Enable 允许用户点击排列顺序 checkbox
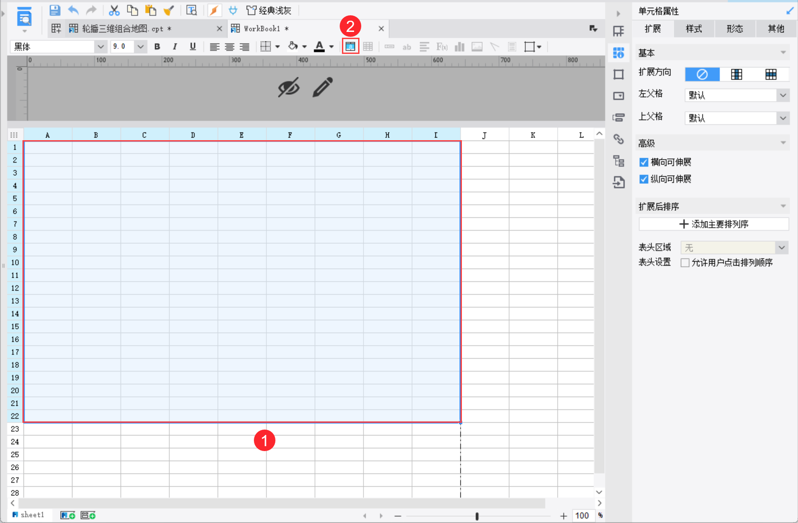The image size is (798, 523). [685, 263]
